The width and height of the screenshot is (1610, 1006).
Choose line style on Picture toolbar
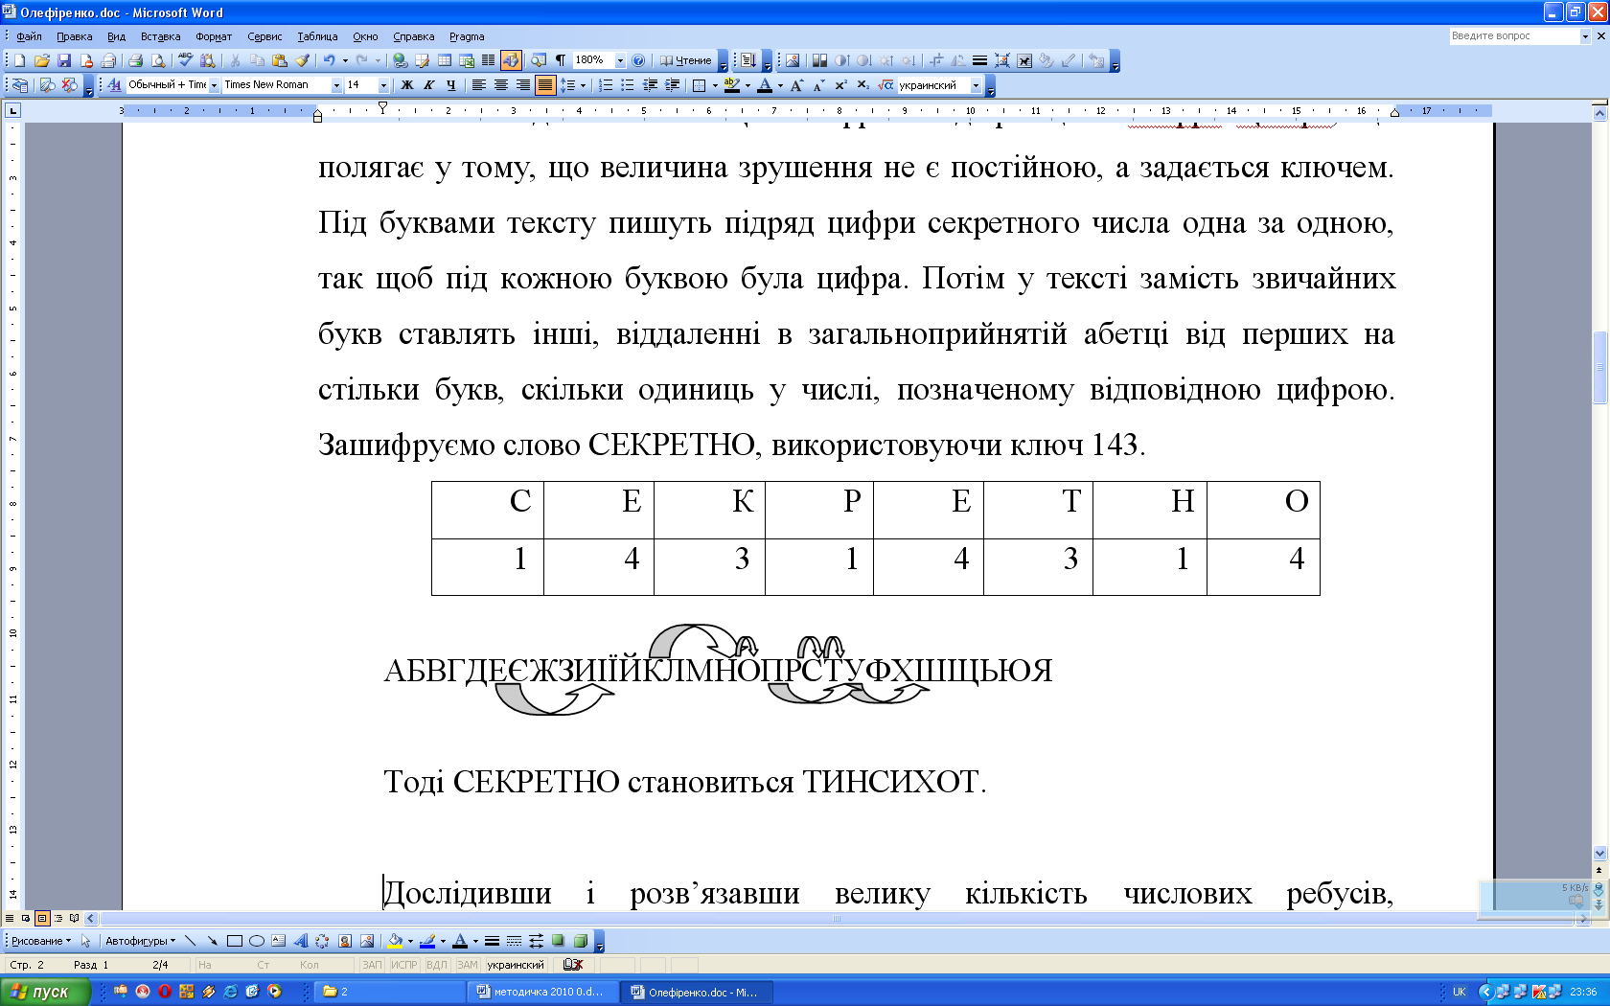coord(979,60)
